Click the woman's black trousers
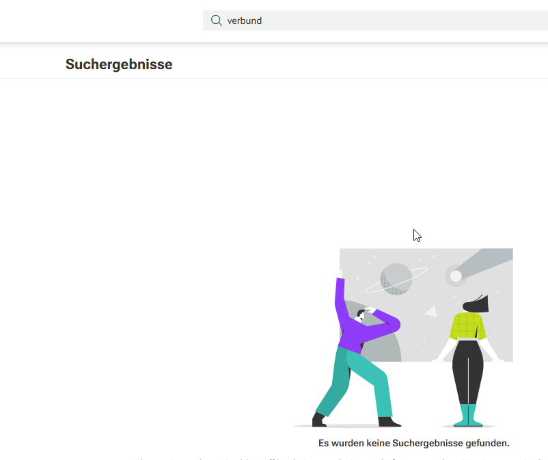The height and width of the screenshot is (460, 548). click(468, 373)
